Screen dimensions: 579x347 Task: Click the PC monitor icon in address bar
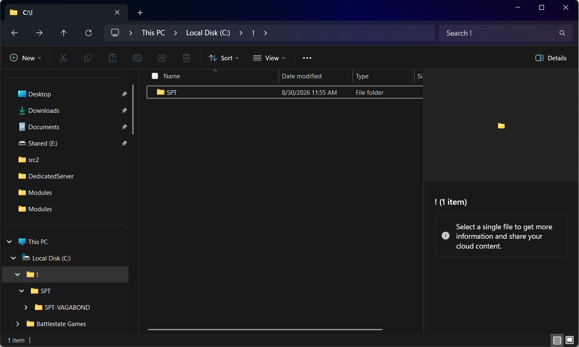tap(115, 33)
